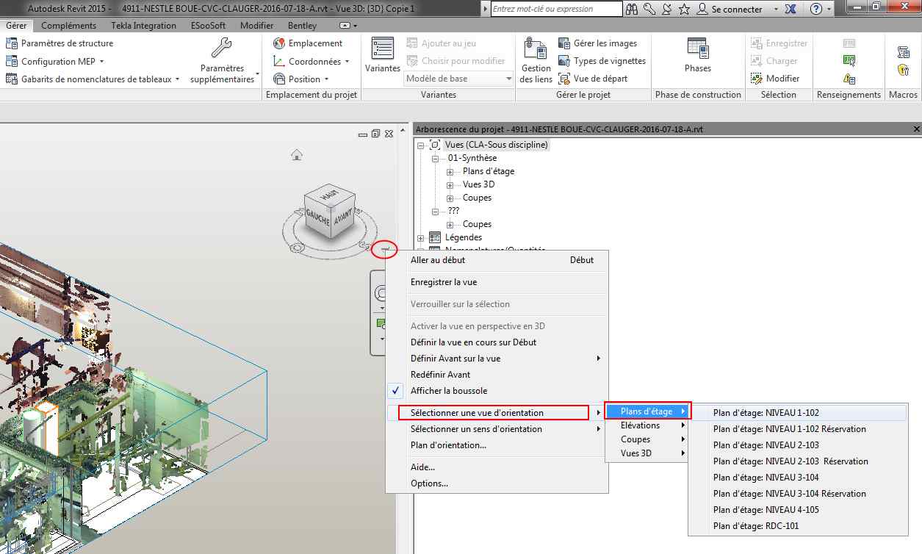The width and height of the screenshot is (922, 554).
Task: Open Types de vignettes
Action: pos(602,61)
